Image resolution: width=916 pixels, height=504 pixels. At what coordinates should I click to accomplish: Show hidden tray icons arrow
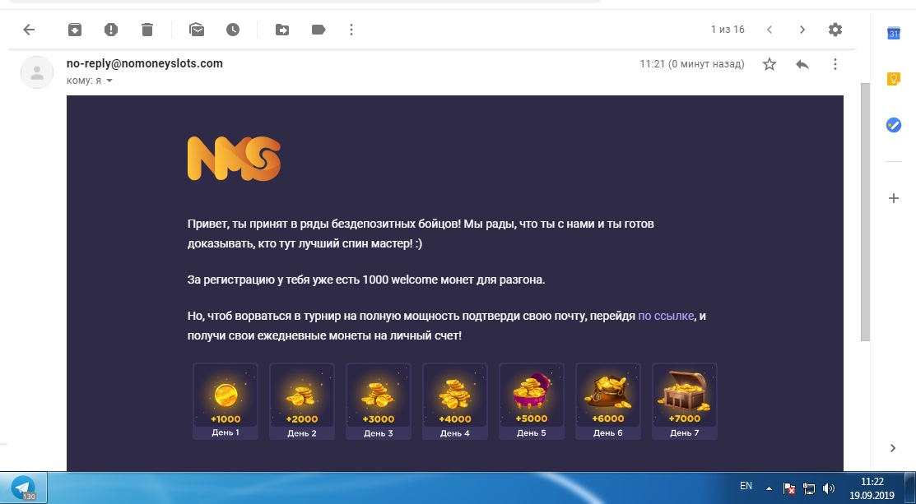point(769,489)
